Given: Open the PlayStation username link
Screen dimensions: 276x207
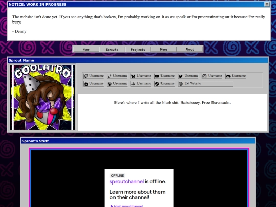Looking at the screenshot, I should [141, 84].
